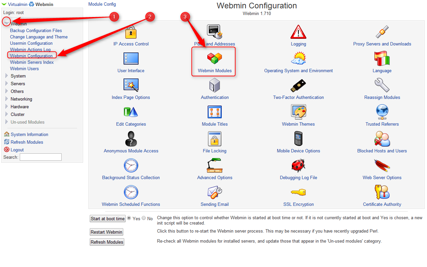Click the Debugging Log File ladybug icon
The width and height of the screenshot is (427, 267).
[x=298, y=166]
